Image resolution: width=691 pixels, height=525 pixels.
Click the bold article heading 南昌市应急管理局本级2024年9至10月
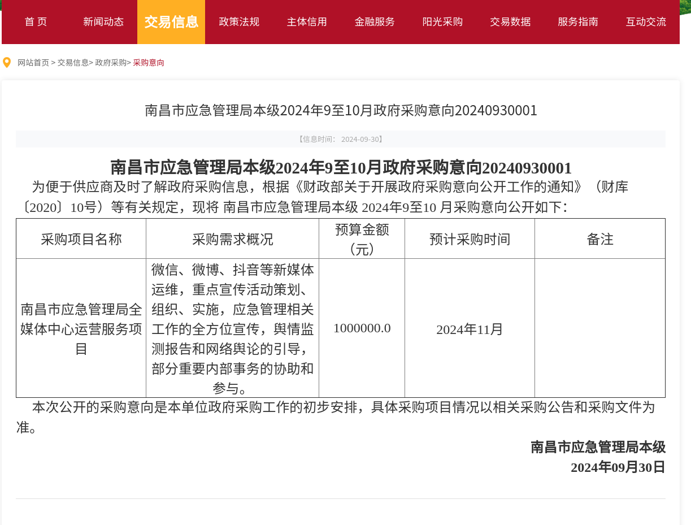(x=341, y=168)
